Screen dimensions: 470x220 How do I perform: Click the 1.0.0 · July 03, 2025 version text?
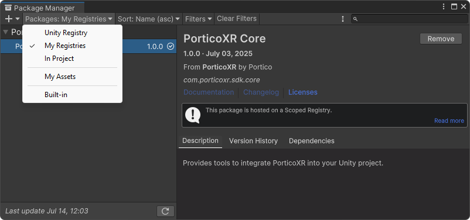point(218,54)
